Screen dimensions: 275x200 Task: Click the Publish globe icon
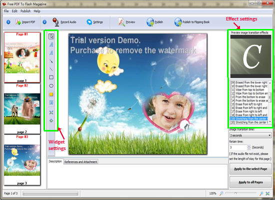click(x=150, y=22)
